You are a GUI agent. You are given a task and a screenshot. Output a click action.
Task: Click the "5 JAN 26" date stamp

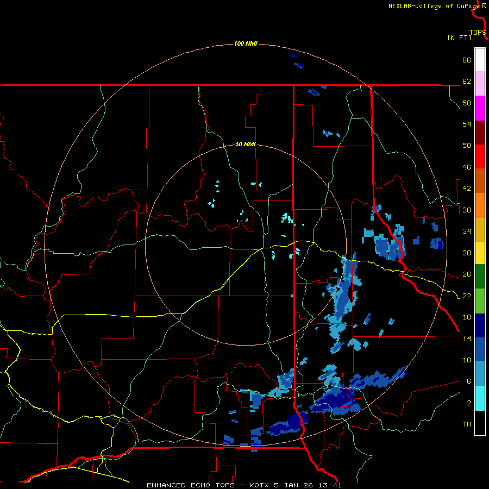tap(294, 485)
